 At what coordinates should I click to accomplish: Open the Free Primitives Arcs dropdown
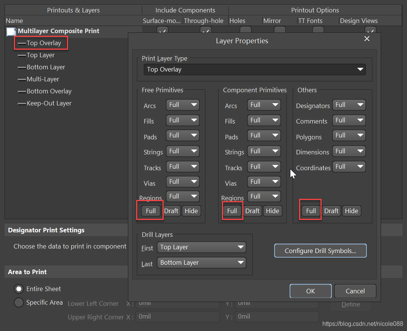pyautogui.click(x=183, y=105)
